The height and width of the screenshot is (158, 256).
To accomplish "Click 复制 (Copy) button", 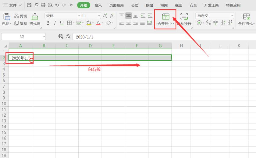I will click(x=21, y=23).
